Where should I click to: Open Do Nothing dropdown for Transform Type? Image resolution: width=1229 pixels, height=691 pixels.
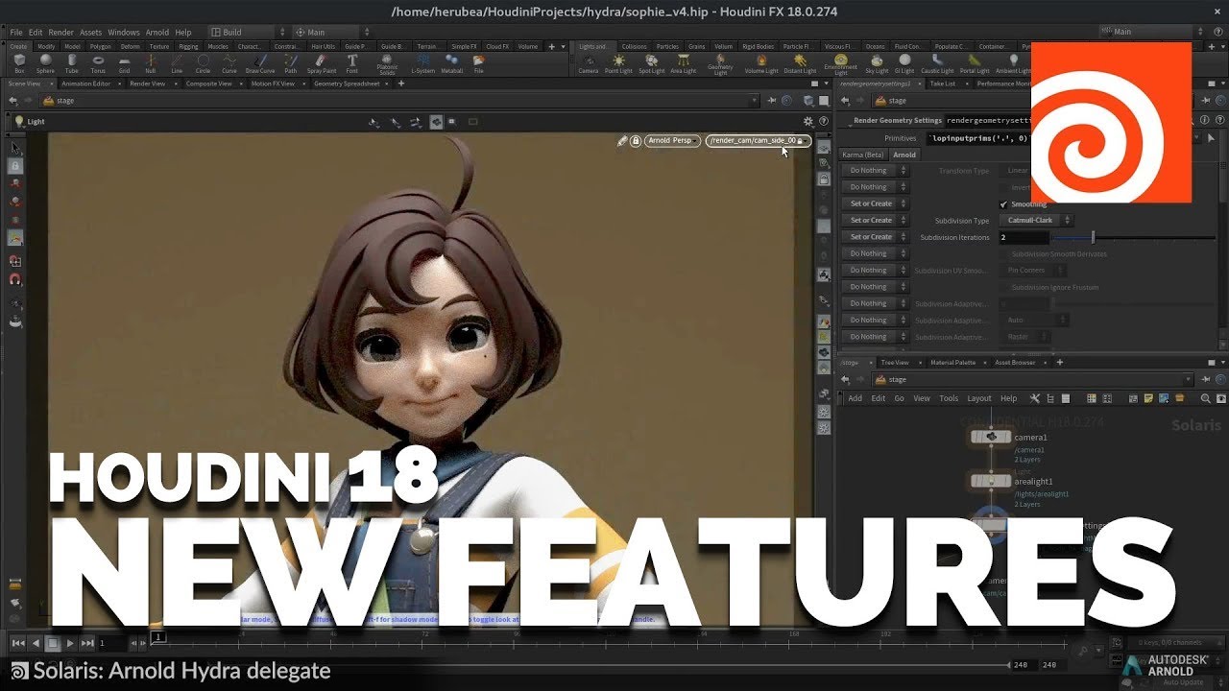(x=875, y=170)
